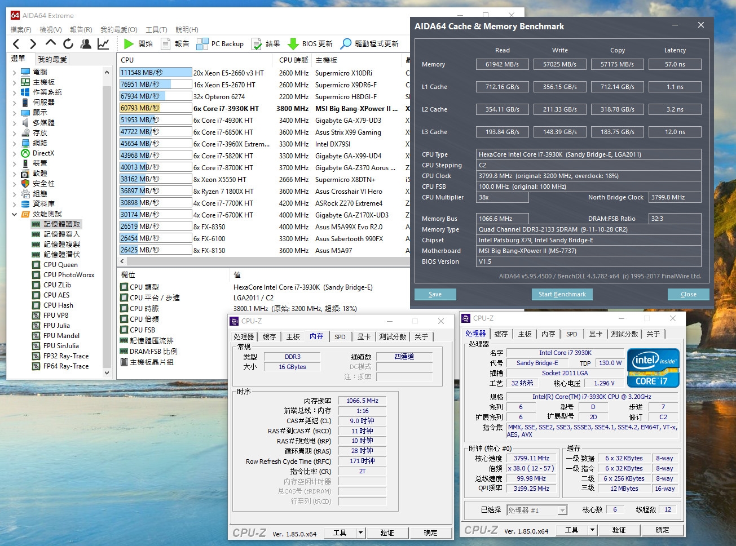Click the CPU 時脈 column header
This screenshot has width=736, height=546.
pyautogui.click(x=294, y=60)
